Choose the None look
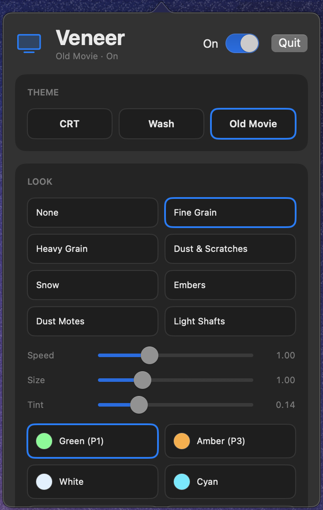The height and width of the screenshot is (510, 323). pyautogui.click(x=93, y=213)
